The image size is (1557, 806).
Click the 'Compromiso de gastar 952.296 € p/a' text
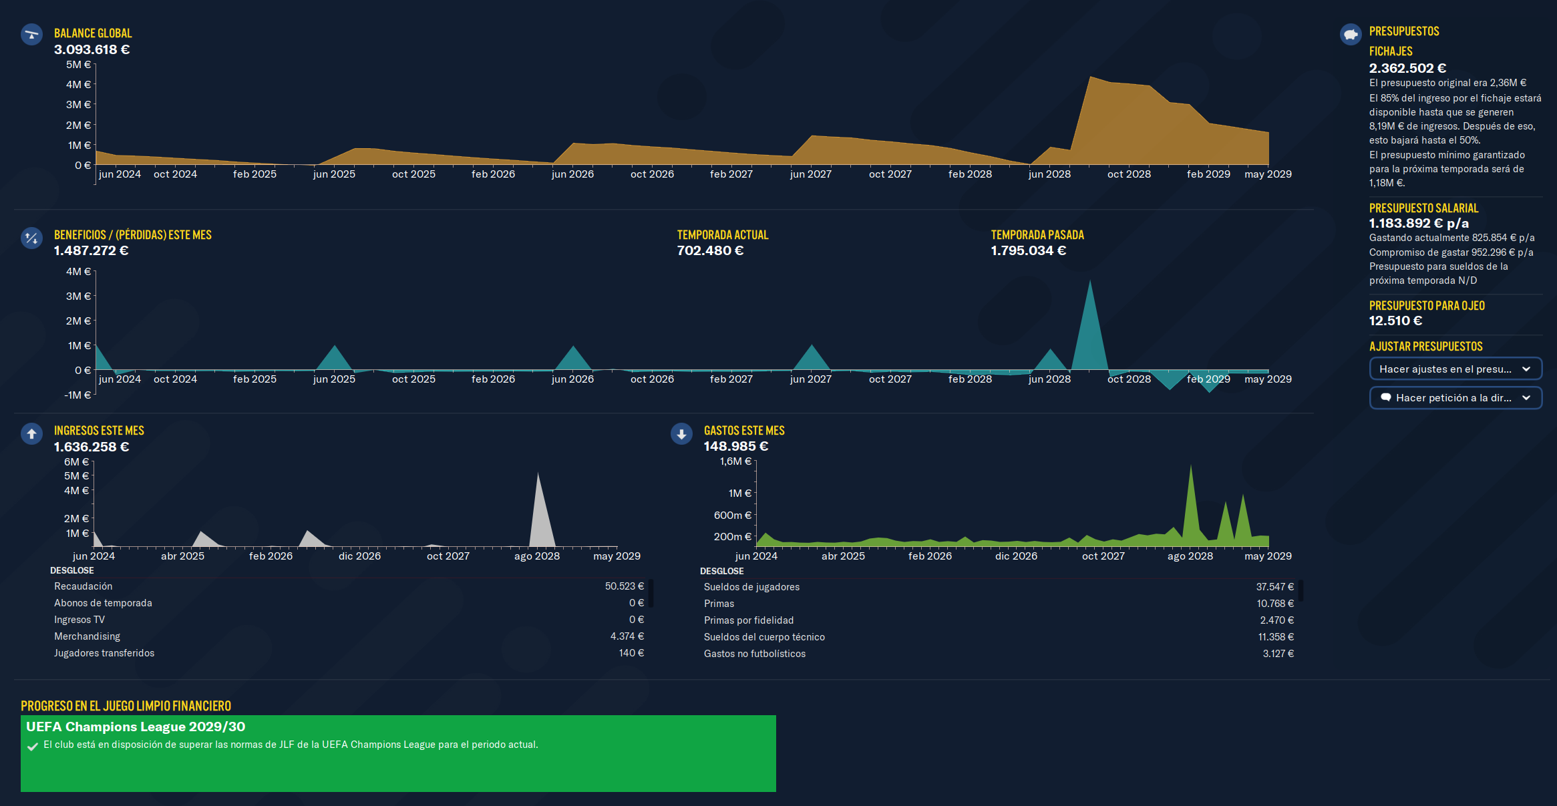[x=1451, y=252]
